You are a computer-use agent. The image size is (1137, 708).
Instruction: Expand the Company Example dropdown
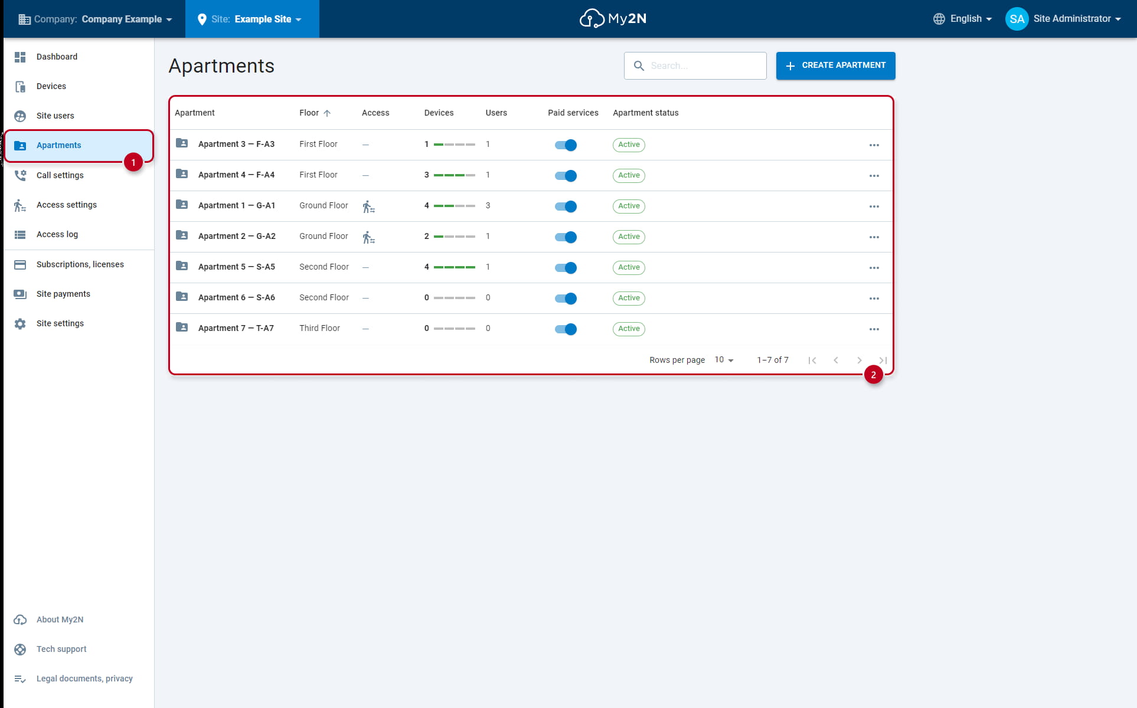pyautogui.click(x=95, y=19)
